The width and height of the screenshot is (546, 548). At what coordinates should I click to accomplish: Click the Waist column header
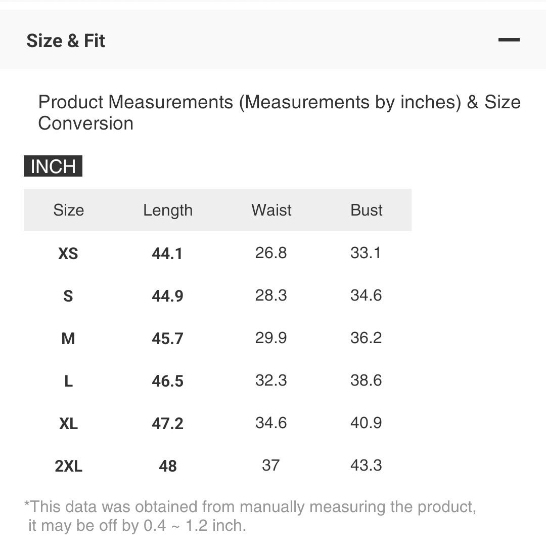[271, 210]
